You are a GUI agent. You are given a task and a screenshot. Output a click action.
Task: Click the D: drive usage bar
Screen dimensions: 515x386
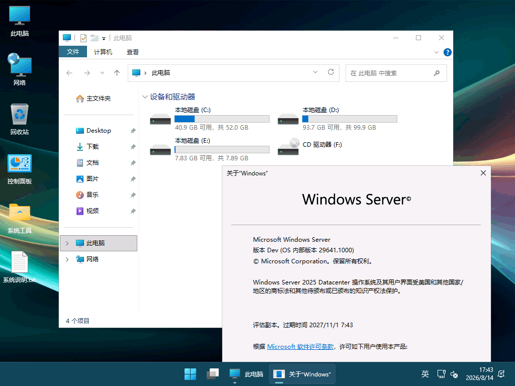350,119
